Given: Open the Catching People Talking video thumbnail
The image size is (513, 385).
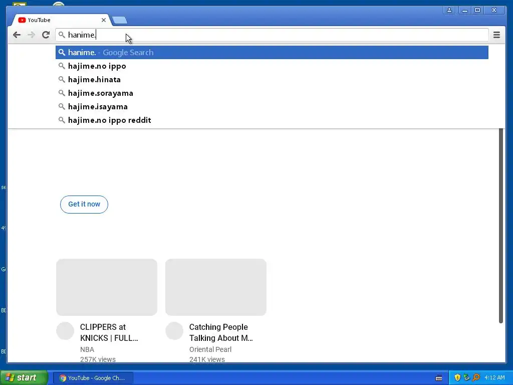Looking at the screenshot, I should (x=215, y=287).
